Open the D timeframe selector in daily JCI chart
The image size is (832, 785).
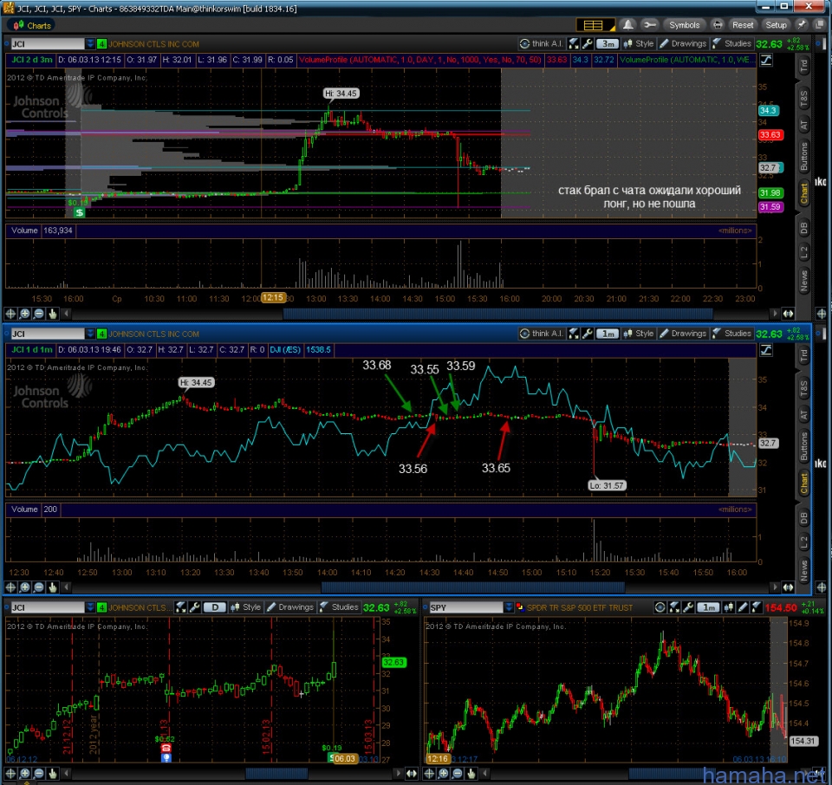coord(215,607)
